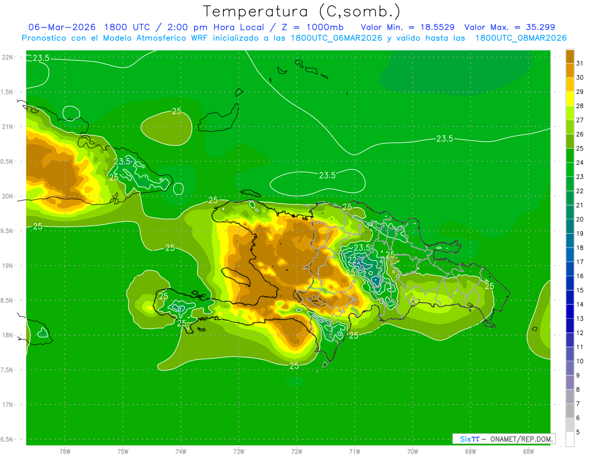Click the "74W" longitude axis label

(x=181, y=451)
